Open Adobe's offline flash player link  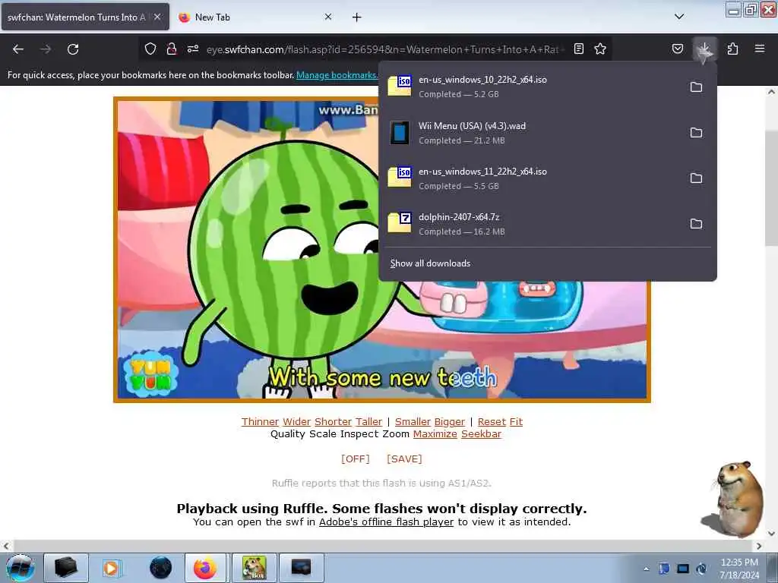click(x=386, y=522)
